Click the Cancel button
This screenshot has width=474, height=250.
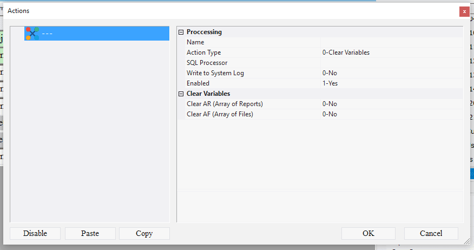click(431, 233)
